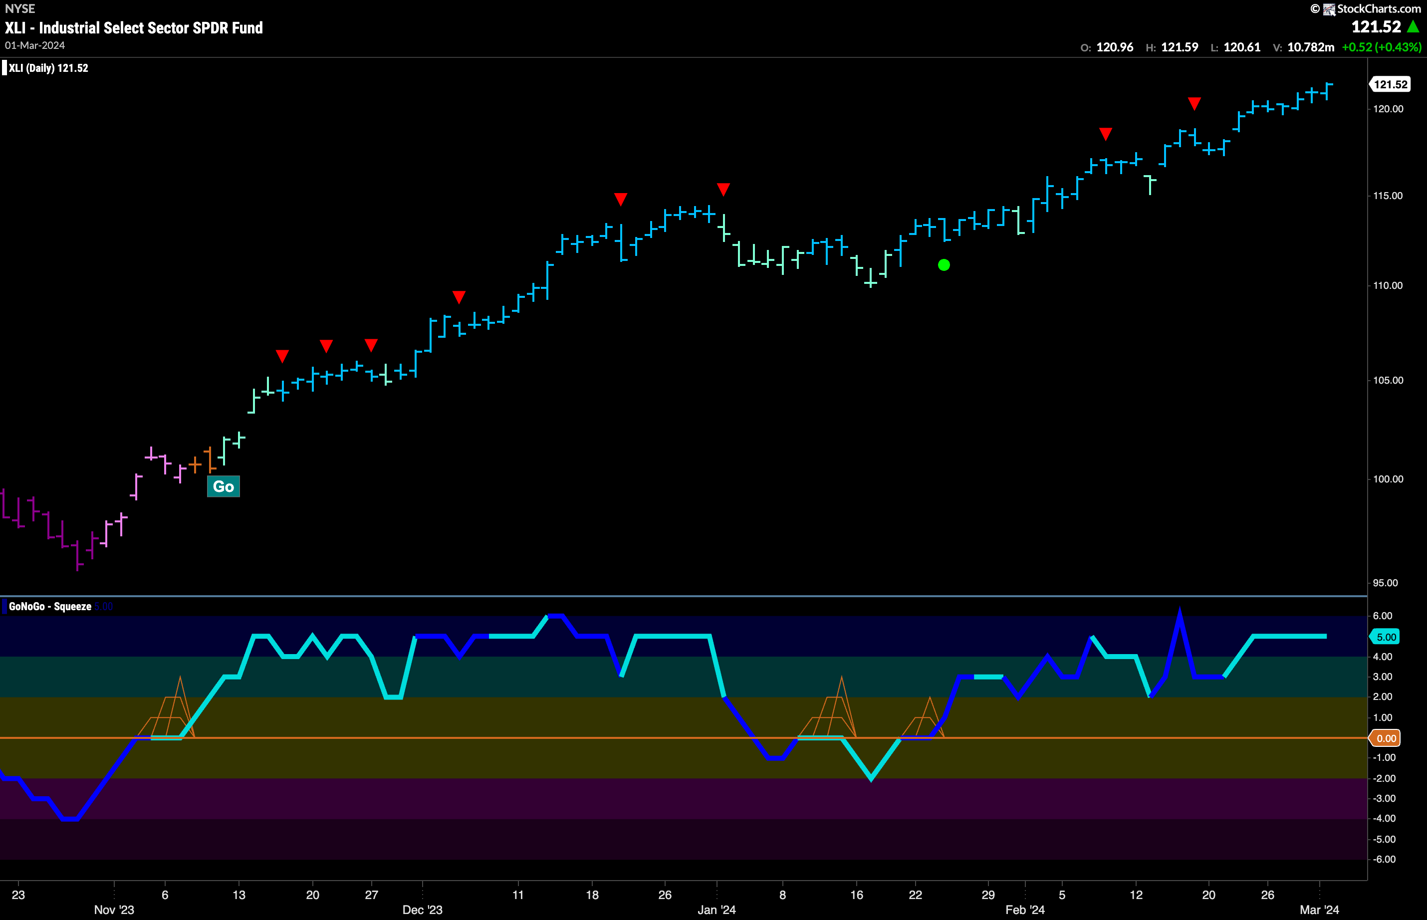Click the leftmost red triangle in mid-November
The image size is (1427, 920).
[x=282, y=356]
